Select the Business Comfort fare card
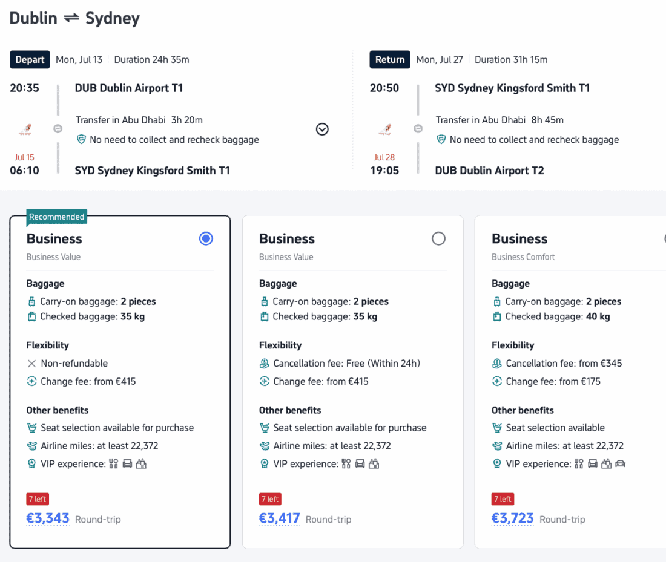 click(x=570, y=382)
